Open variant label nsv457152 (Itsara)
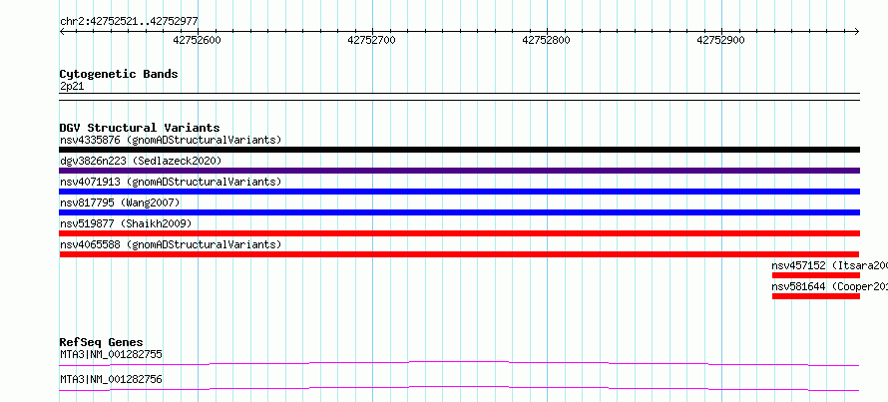This screenshot has height=402, width=888. point(830,265)
